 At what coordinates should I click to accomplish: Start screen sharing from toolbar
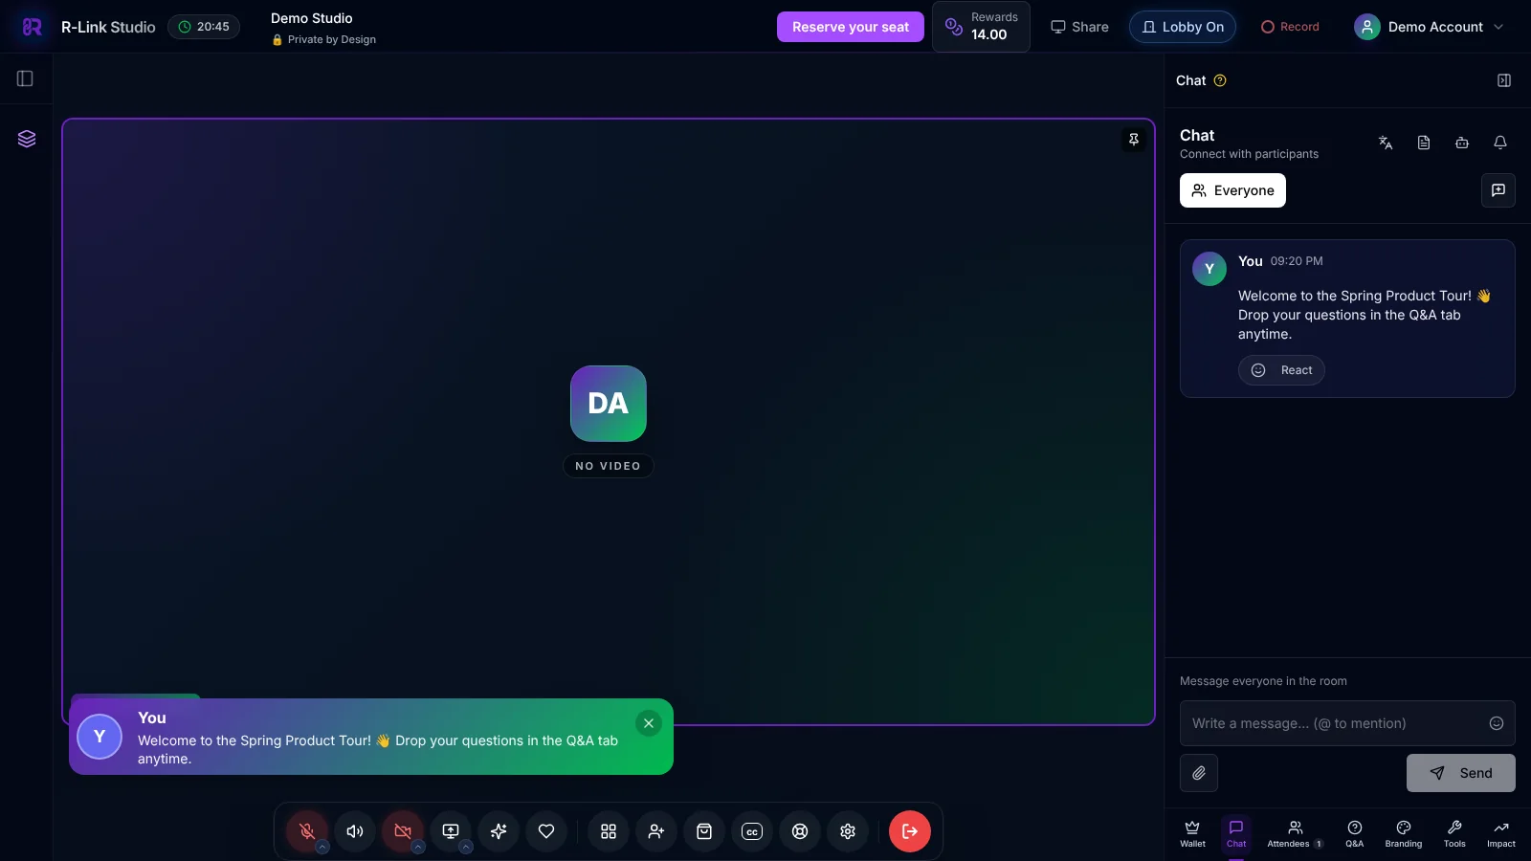(x=451, y=831)
